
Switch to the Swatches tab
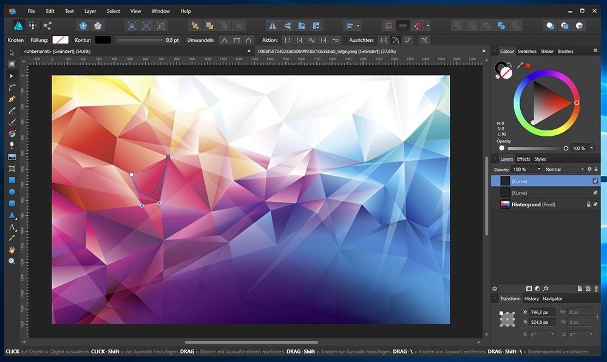coord(526,52)
